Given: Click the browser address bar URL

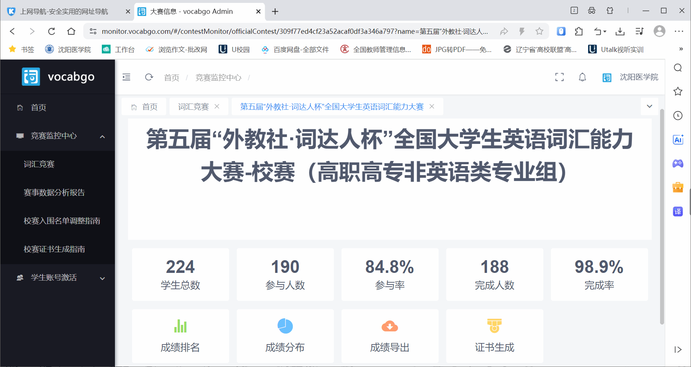Looking at the screenshot, I should [295, 32].
